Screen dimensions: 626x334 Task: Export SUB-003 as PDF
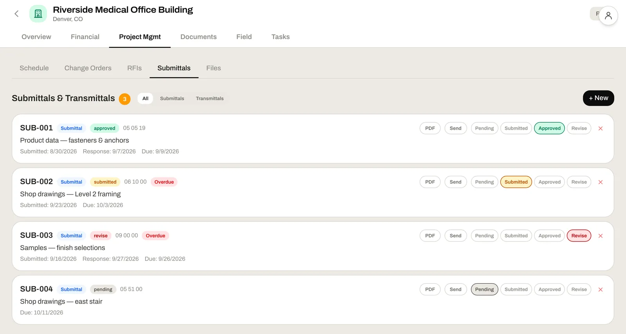coord(430,236)
